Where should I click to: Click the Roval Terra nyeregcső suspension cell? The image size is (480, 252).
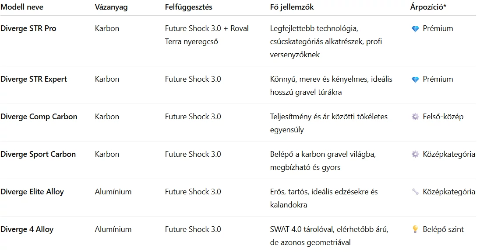coord(207,35)
